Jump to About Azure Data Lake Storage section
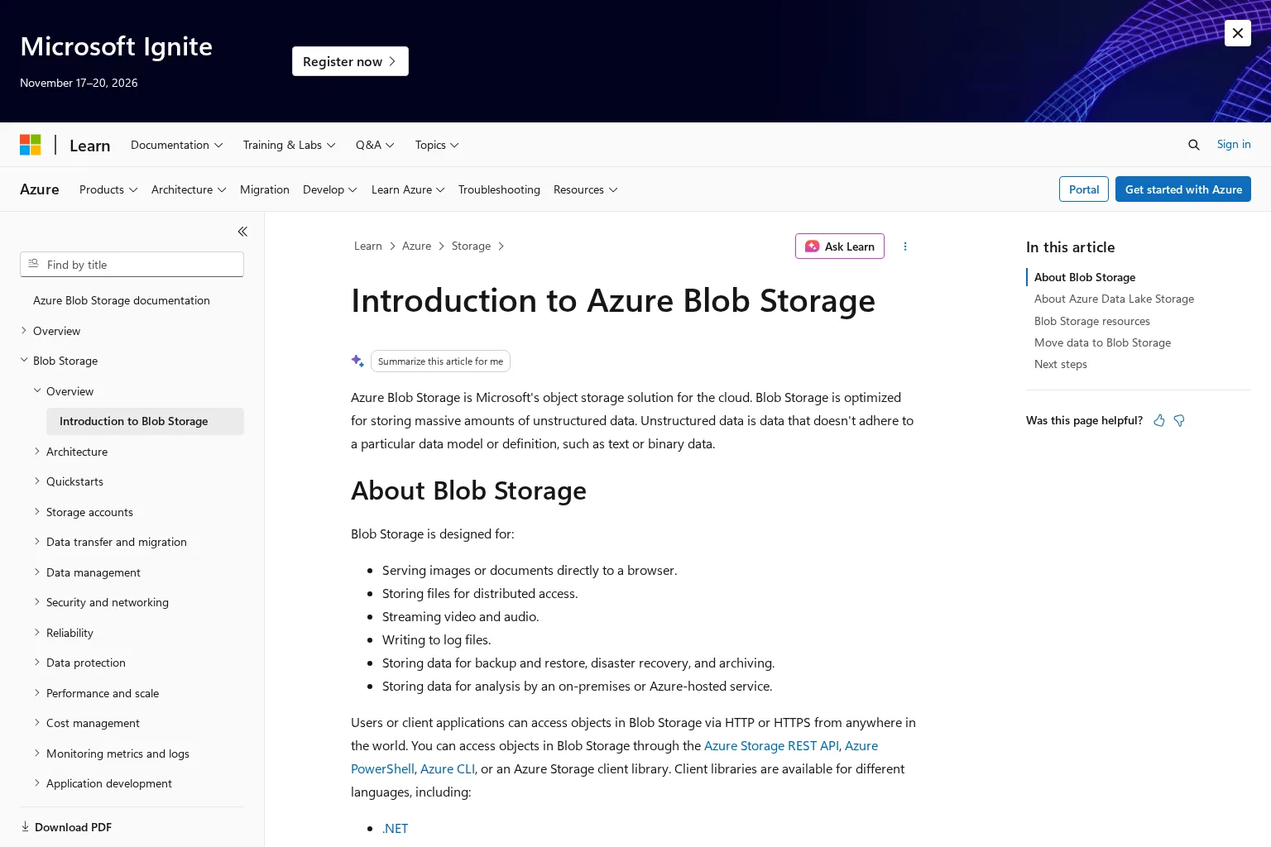Viewport: 1271px width, 847px height. (x=1114, y=299)
